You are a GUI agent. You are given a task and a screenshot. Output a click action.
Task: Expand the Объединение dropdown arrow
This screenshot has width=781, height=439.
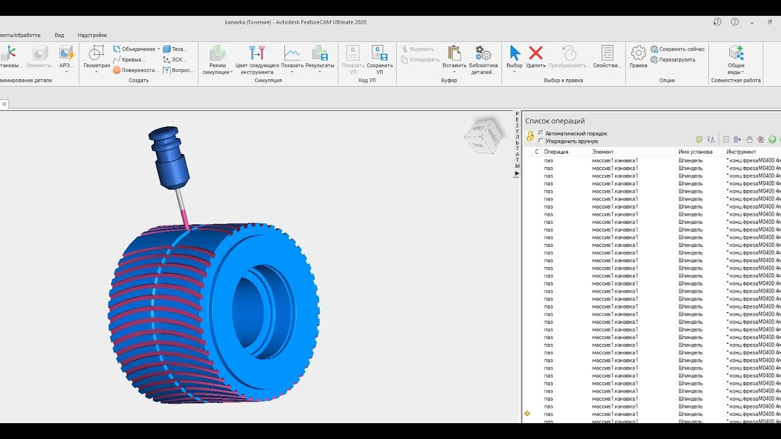tap(159, 49)
